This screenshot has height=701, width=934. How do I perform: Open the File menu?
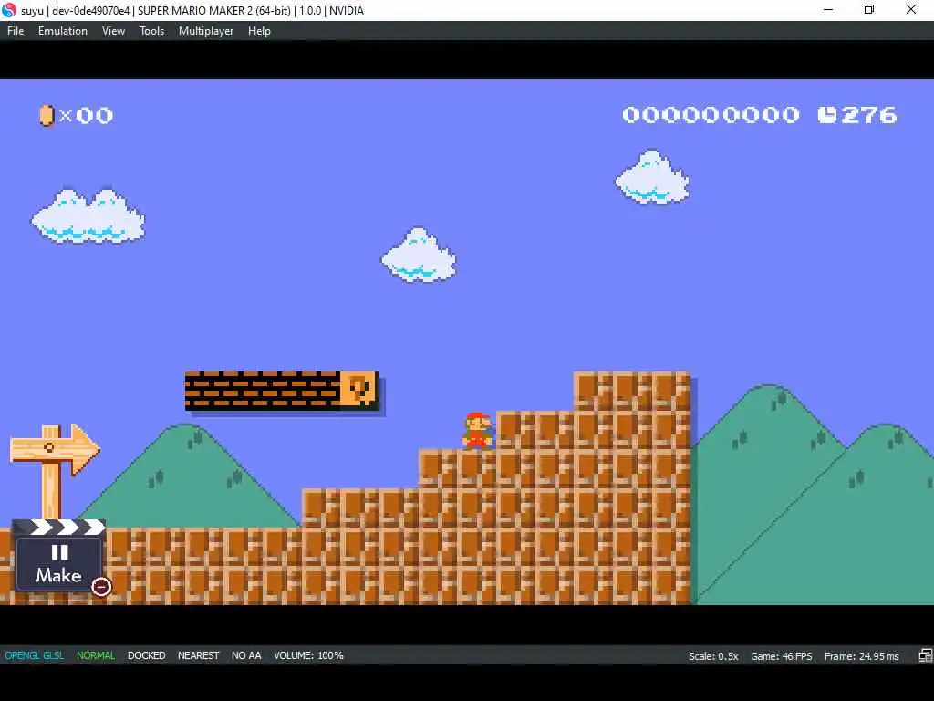coord(16,31)
